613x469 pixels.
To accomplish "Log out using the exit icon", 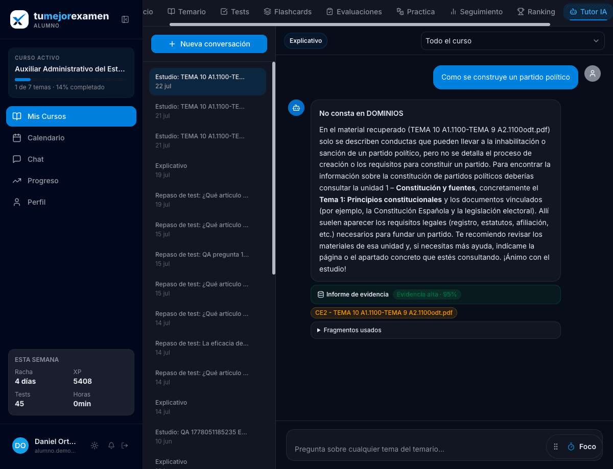I will coord(125,446).
